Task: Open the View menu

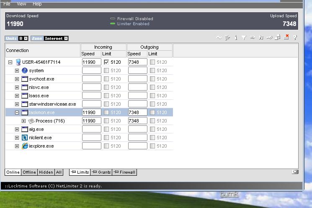Action: point(21,4)
